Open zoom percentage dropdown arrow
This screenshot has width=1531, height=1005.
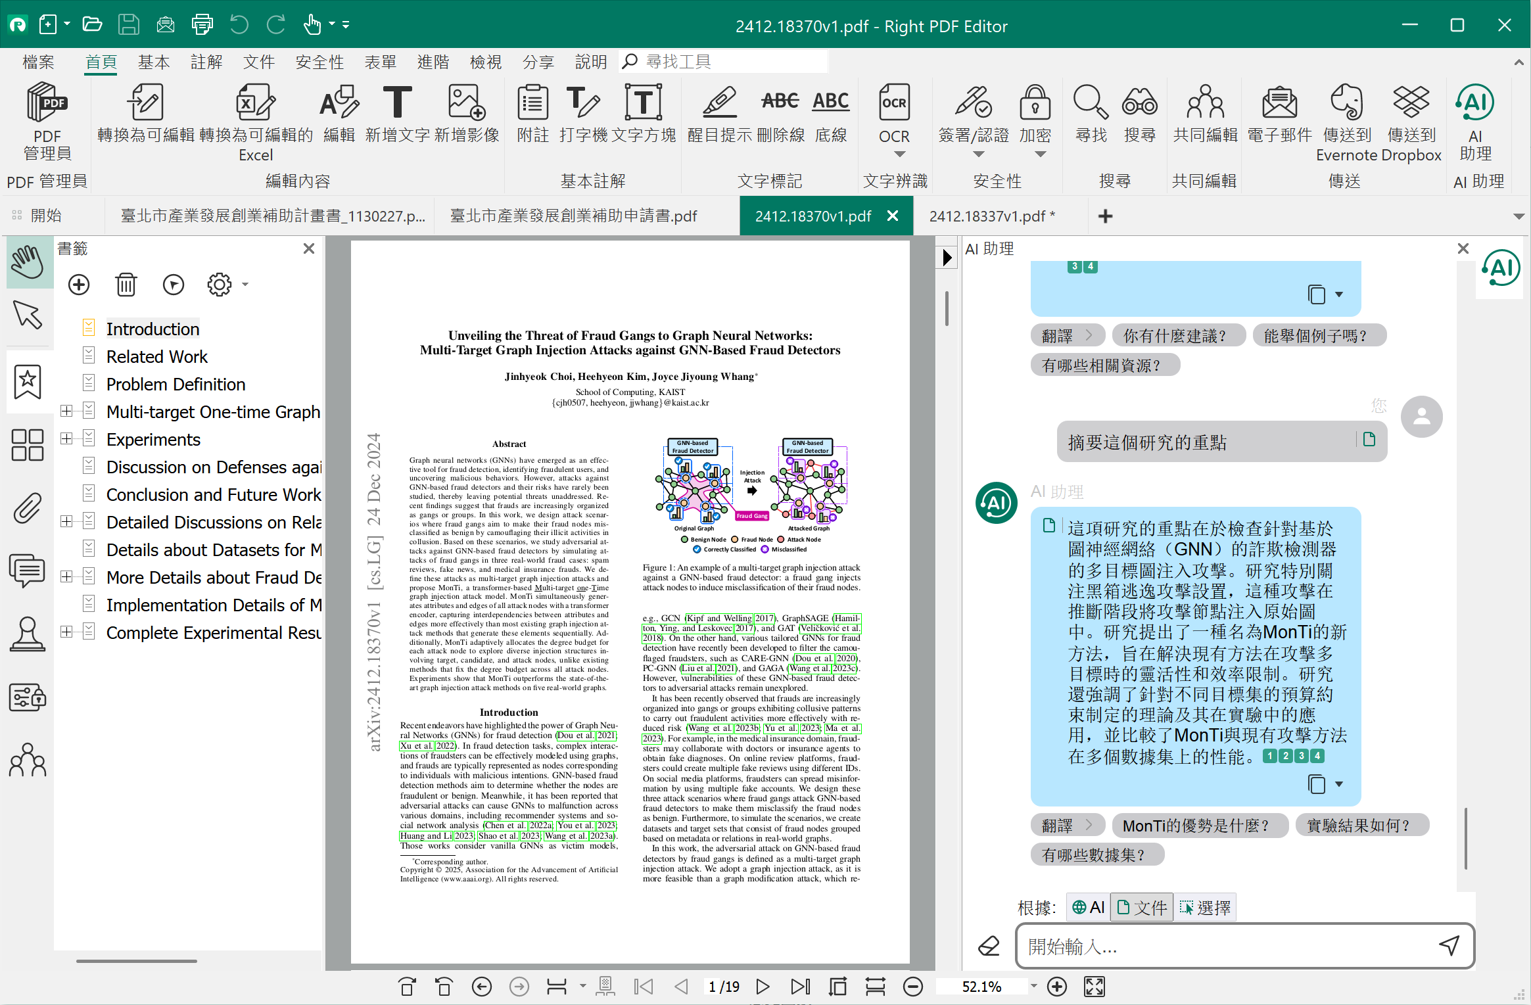click(x=1033, y=986)
